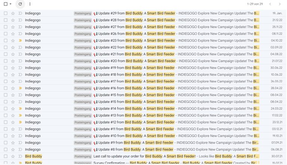Mark Update #21 email as important
Image resolution: width=287 pixels, height=165 pixels.
[x=20, y=54]
